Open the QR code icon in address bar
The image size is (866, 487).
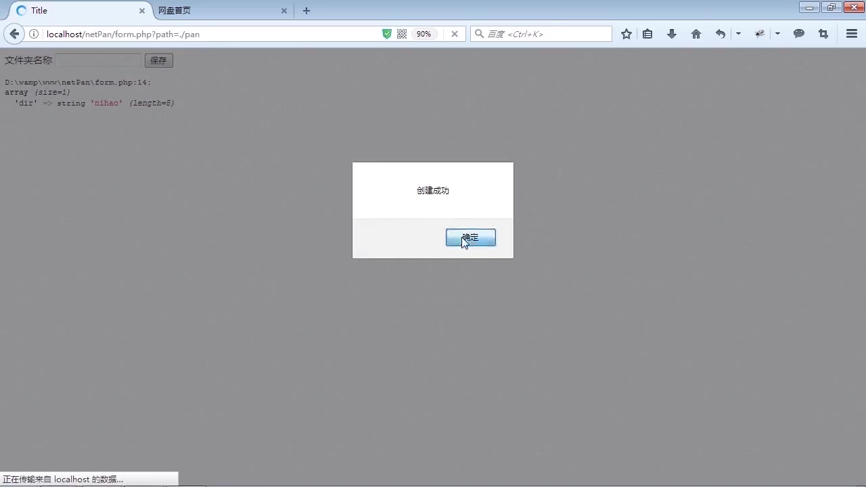[402, 34]
